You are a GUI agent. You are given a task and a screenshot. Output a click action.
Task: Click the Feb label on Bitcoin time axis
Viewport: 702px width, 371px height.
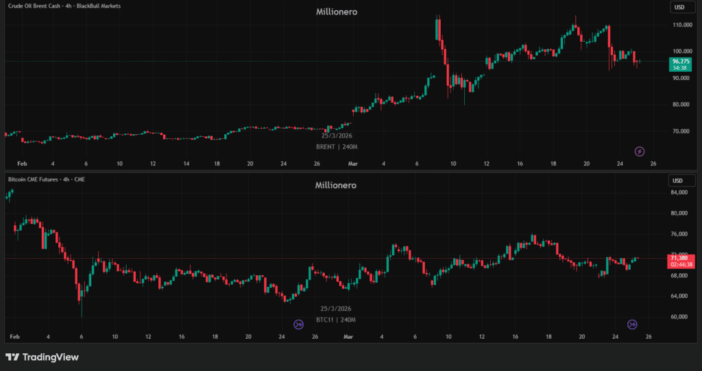coord(14,337)
